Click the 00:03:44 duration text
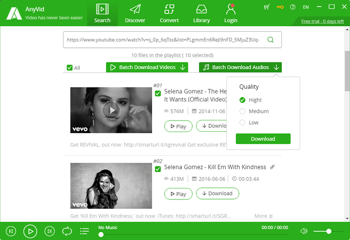 249,179
